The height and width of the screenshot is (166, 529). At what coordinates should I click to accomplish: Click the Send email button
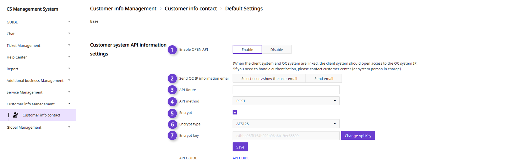click(324, 78)
